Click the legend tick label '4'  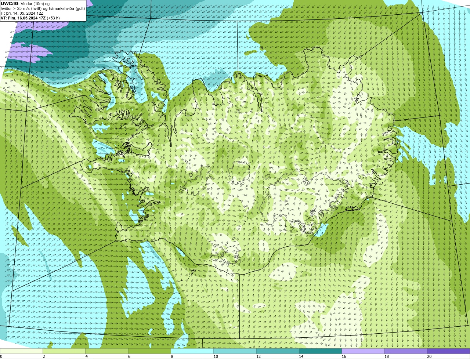87,356
